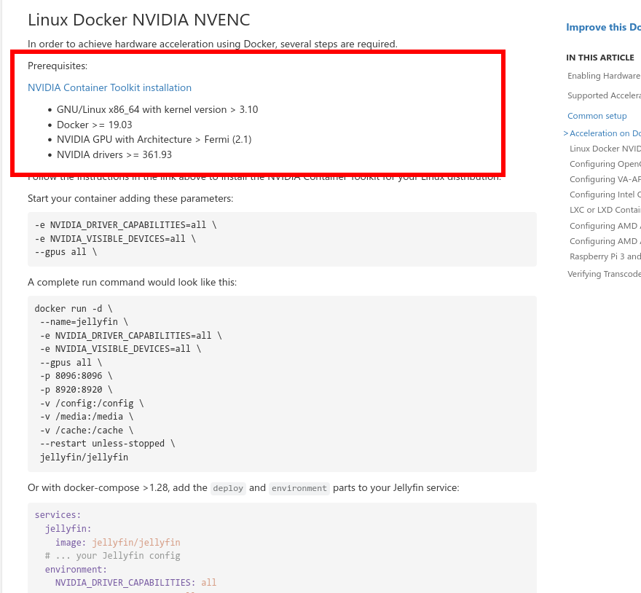Open Verifying Transcode section in sidebar

click(x=604, y=274)
